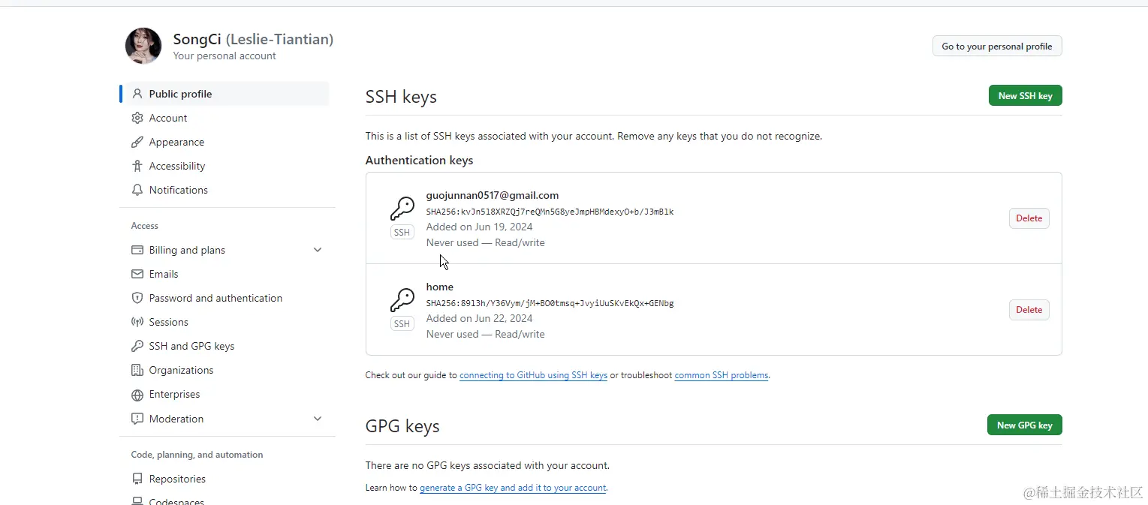Delete the home SSH key

tap(1029, 310)
